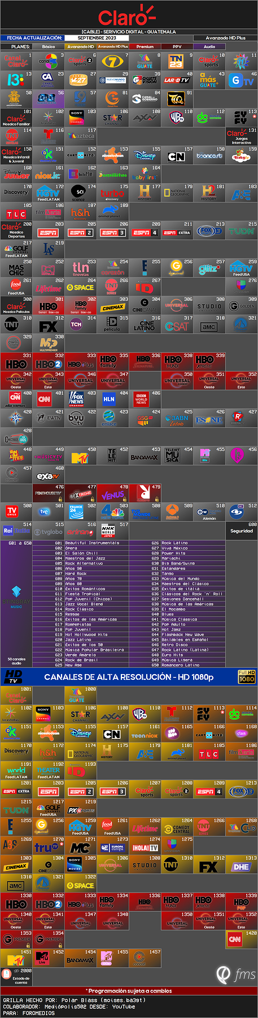This screenshot has height=1018, width=258.
Task: Click the Claro logo at the top
Action: point(127,16)
